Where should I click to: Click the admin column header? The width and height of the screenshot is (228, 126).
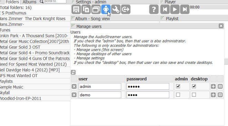tap(182, 79)
